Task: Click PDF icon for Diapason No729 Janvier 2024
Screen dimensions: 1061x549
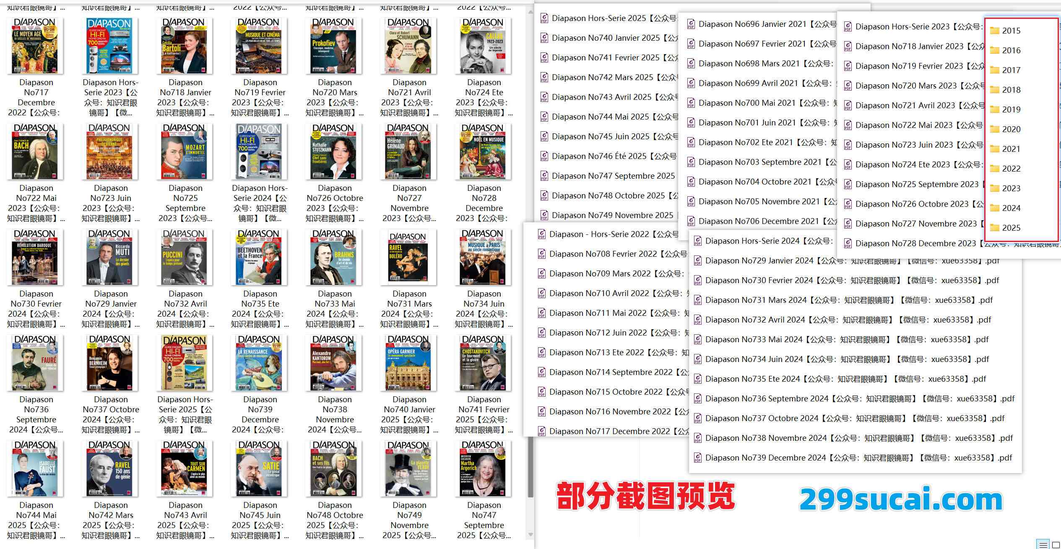Action: coord(697,261)
